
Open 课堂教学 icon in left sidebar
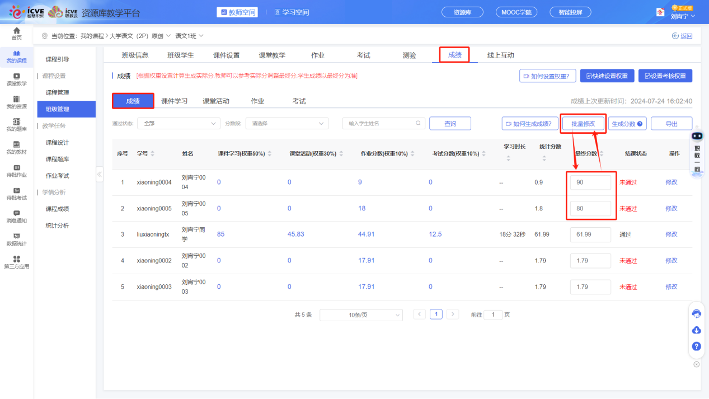point(17,79)
